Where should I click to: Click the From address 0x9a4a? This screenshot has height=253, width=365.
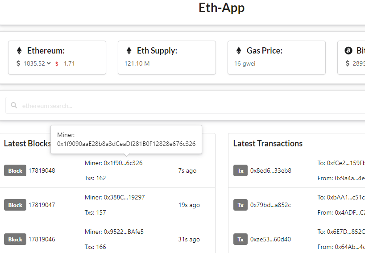350,178
